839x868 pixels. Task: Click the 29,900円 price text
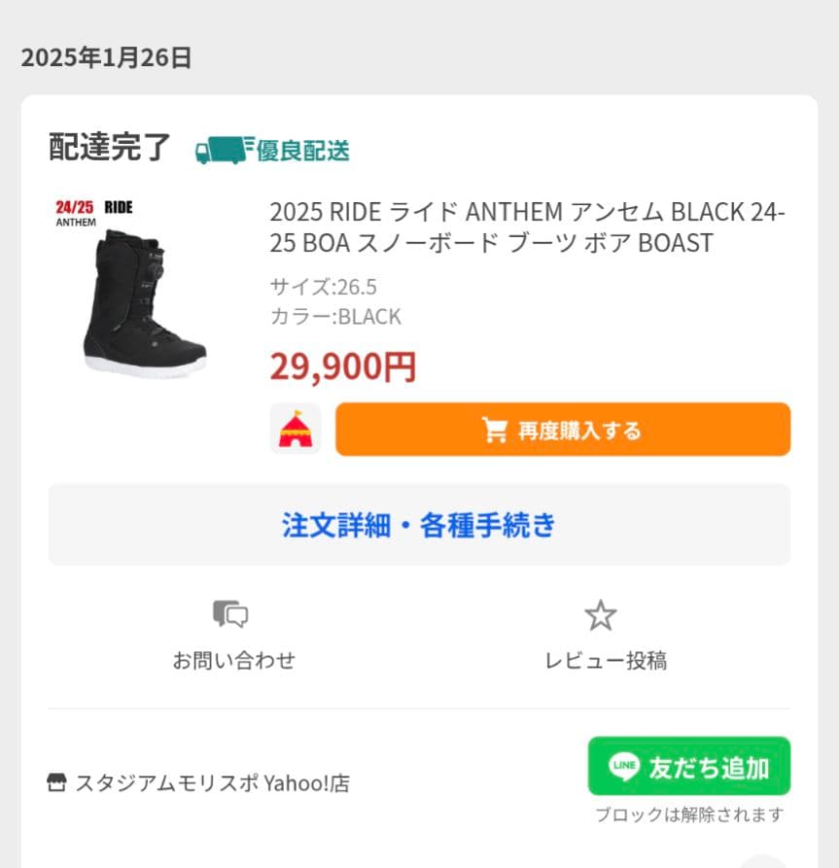(342, 366)
